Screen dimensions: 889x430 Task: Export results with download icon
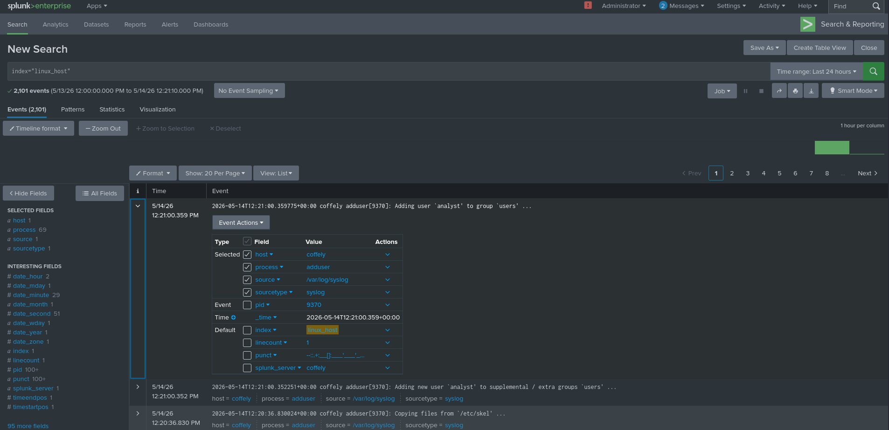point(811,90)
